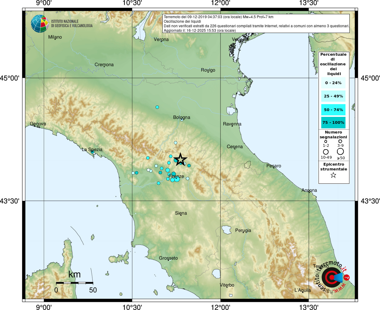Click the Verona city label
Image resolution: width=380 pixels, height=310 pixels.
tap(161, 39)
